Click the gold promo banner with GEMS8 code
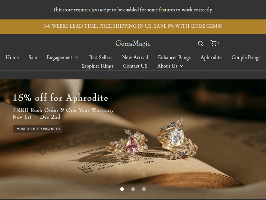This screenshot has height=200, width=266. click(x=133, y=26)
